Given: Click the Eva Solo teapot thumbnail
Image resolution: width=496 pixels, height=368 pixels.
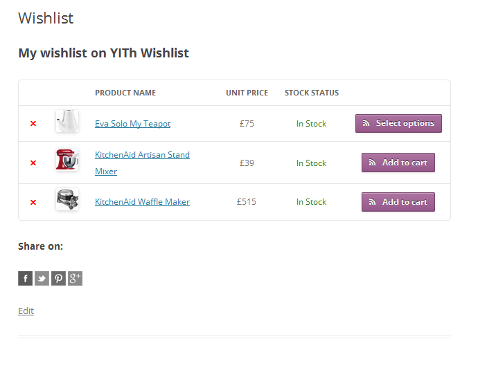Looking at the screenshot, I should click(67, 121).
